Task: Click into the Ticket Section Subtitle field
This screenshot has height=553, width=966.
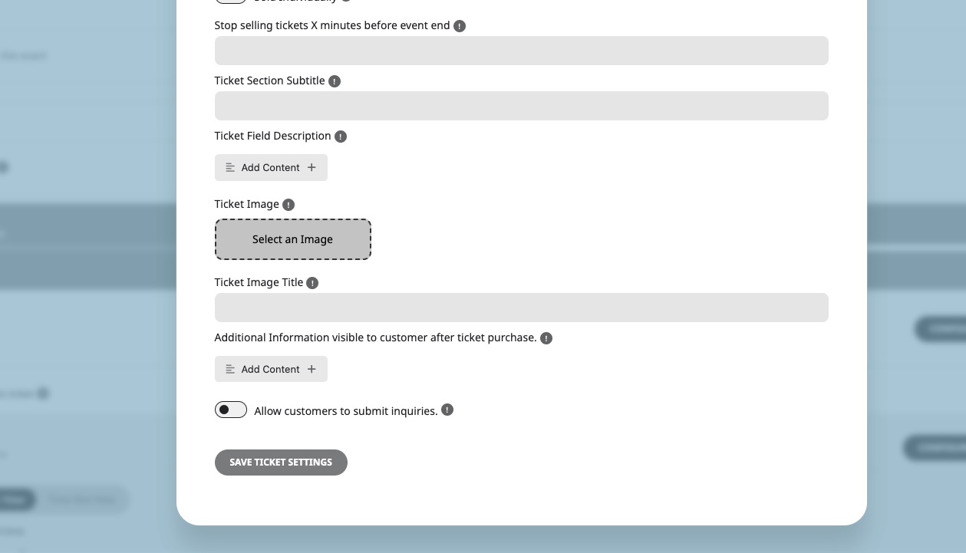Action: [522, 106]
